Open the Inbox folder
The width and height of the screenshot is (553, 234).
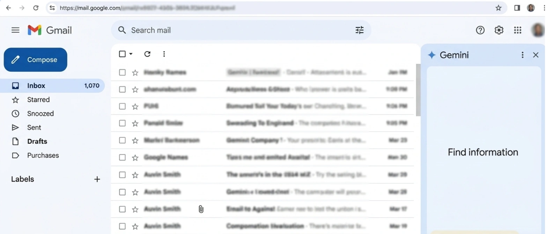tap(52, 86)
